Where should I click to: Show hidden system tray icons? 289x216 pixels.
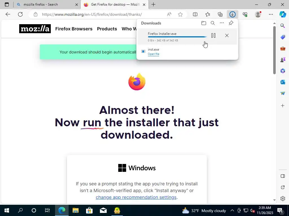coord(232,210)
